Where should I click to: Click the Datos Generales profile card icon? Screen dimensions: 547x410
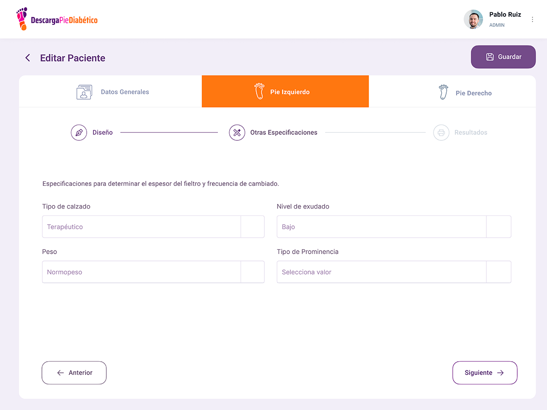tap(84, 92)
